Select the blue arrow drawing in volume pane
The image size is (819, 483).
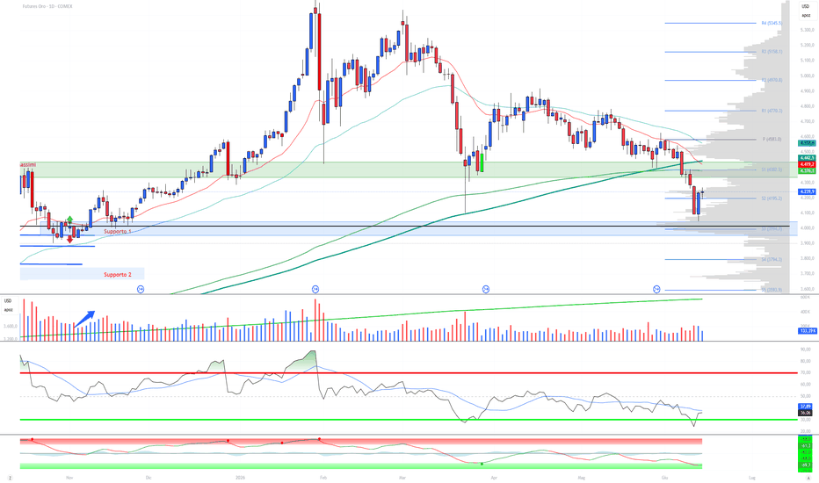pyautogui.click(x=84, y=319)
